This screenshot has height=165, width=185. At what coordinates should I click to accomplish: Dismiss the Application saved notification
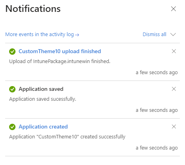pos(174,89)
